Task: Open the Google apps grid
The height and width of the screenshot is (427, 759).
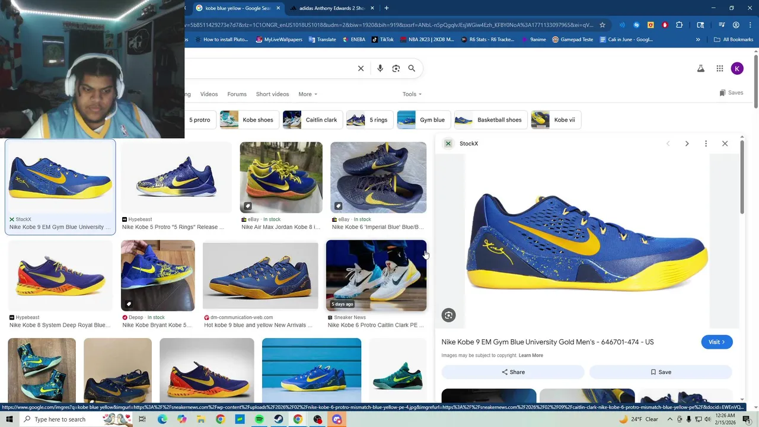Action: point(720,68)
